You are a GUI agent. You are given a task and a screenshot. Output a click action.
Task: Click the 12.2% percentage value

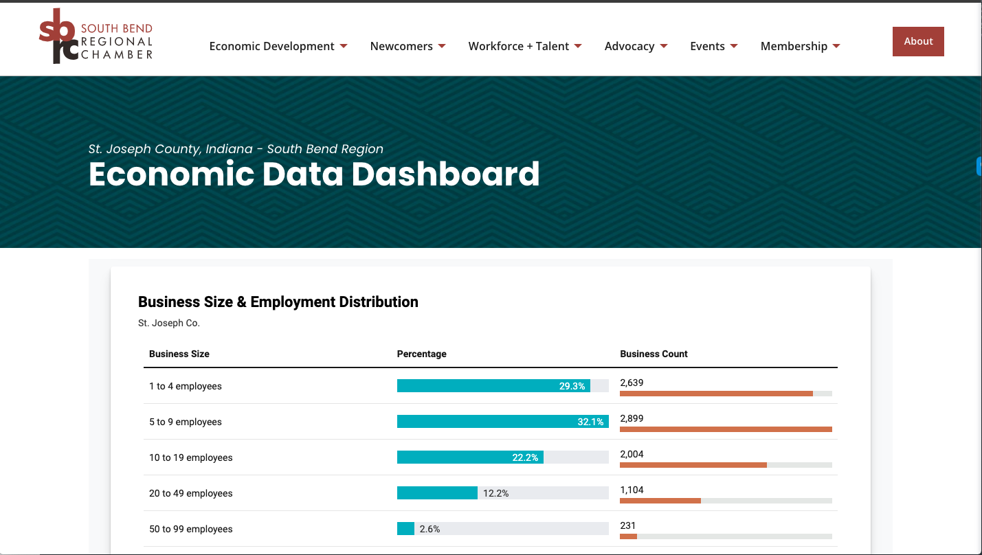coord(496,493)
